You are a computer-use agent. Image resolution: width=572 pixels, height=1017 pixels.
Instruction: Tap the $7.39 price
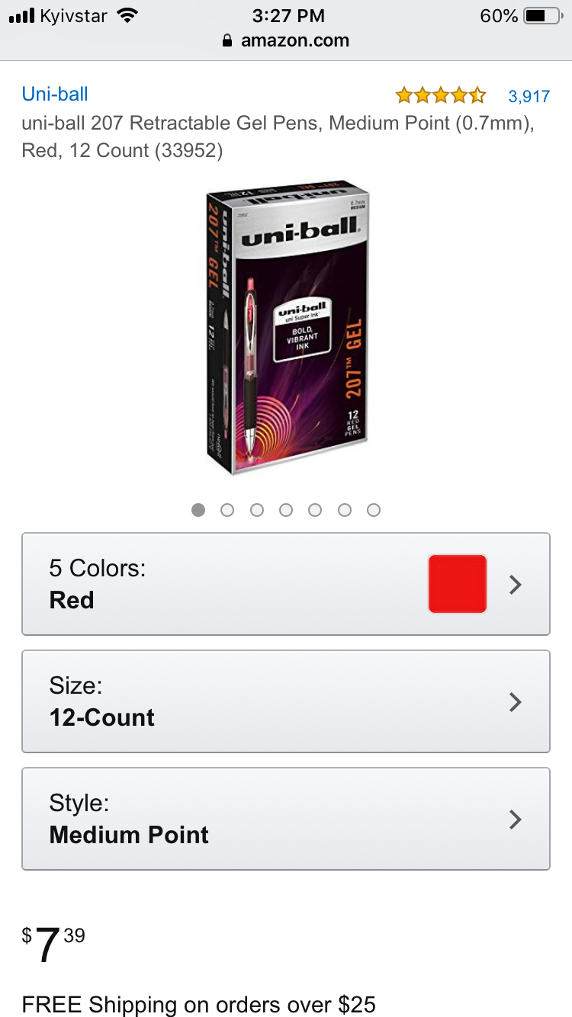(53, 945)
